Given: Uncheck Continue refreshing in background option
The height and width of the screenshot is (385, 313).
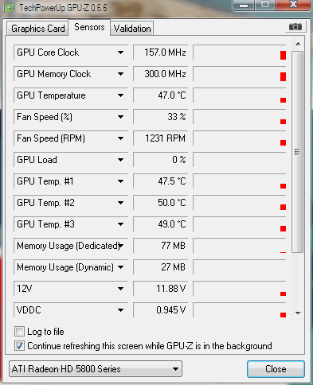Looking at the screenshot, I should (x=19, y=346).
